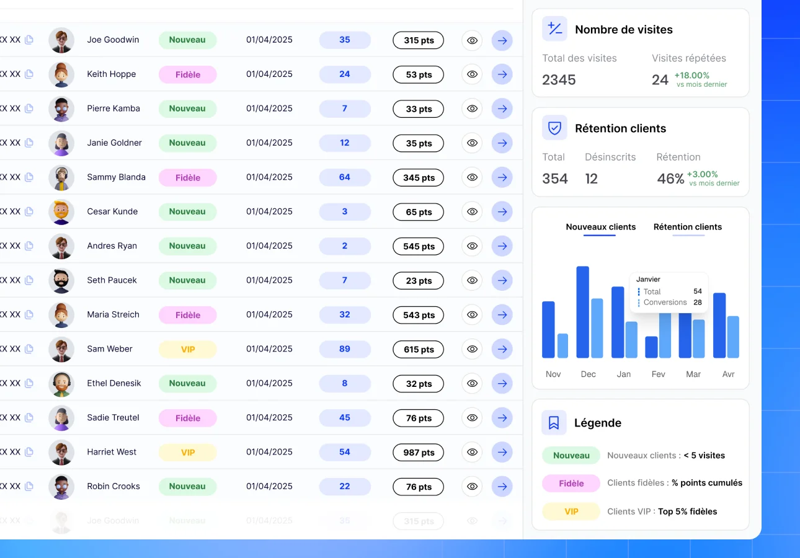The image size is (800, 558).
Task: Click the copy icon beside Harriet West's number
Action: pos(29,452)
